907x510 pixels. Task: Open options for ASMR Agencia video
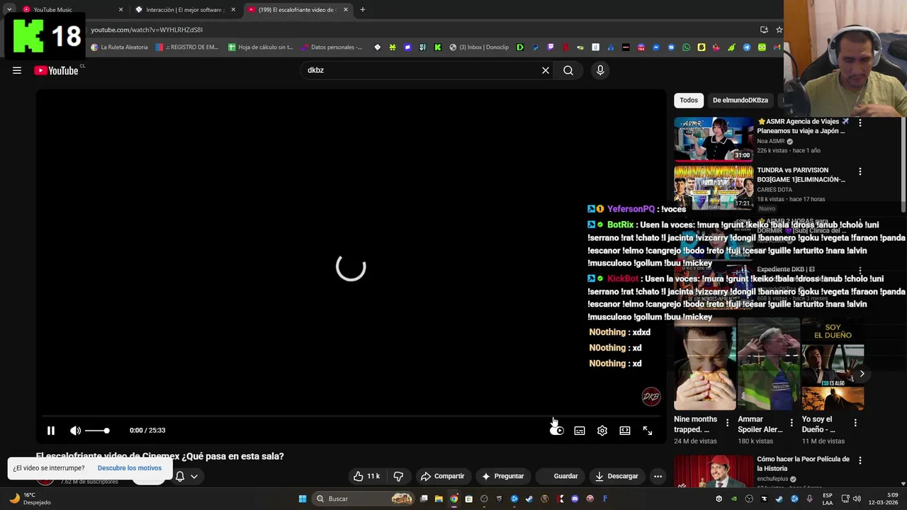860,123
